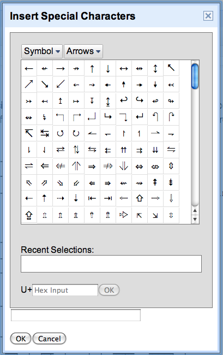Click the scrollbar down arrow
This screenshot has height=355, width=223.
click(195, 219)
